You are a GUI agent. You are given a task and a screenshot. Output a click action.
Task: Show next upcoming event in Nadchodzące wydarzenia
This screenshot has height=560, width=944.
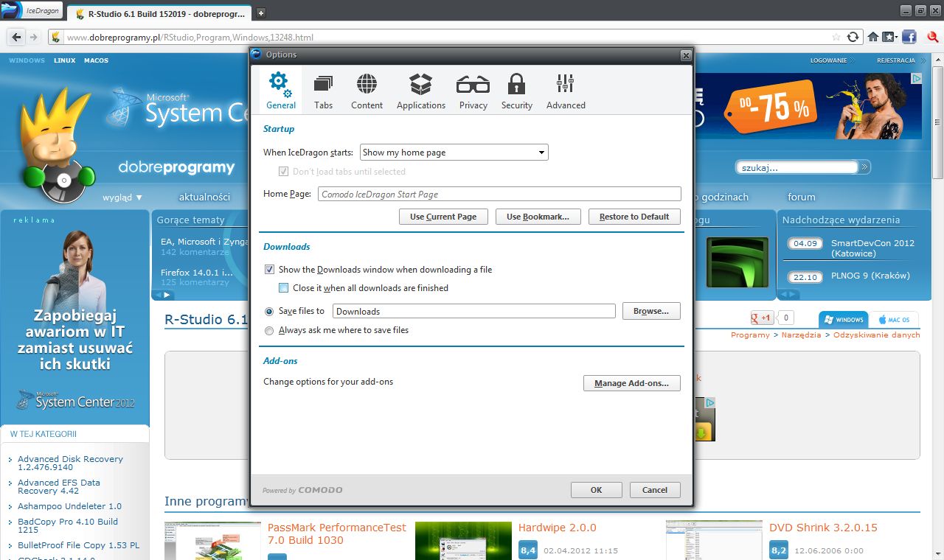tap(794, 295)
